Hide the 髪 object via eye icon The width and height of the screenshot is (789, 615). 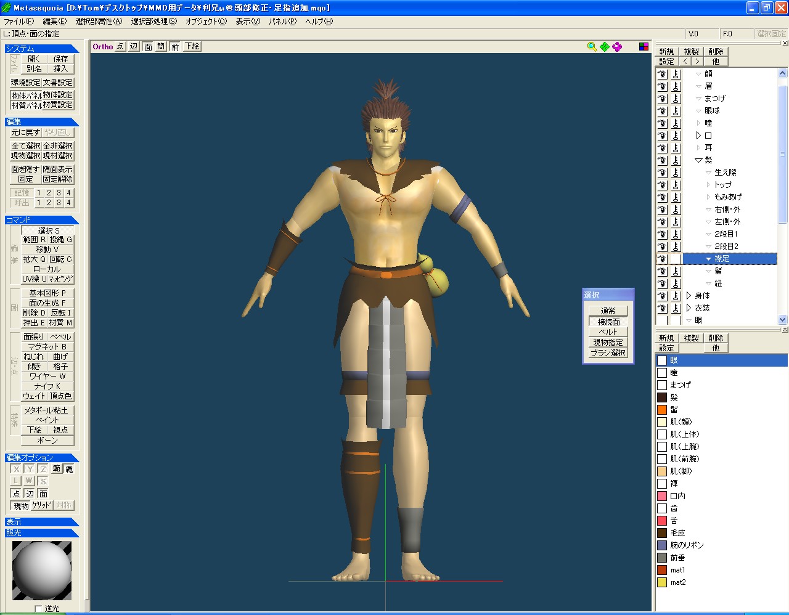(662, 160)
